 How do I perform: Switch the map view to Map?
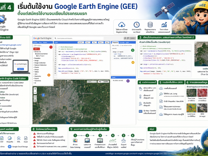pos(100,81)
